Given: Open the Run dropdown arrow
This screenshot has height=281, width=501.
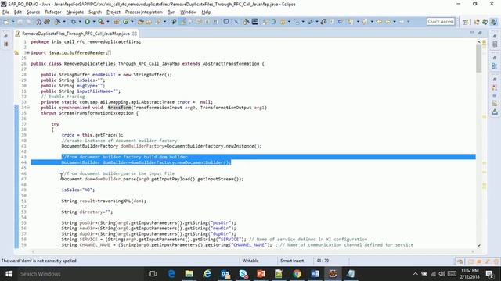Looking at the screenshot, I should click(94, 22).
